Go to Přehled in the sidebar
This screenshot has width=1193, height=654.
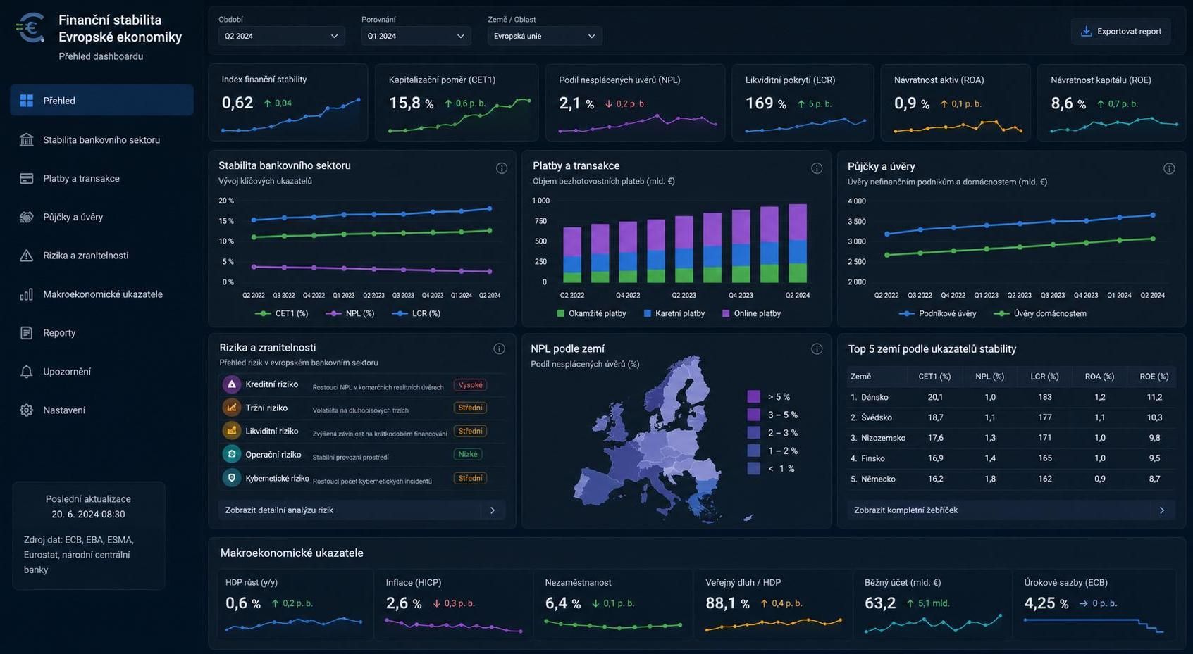(101, 101)
